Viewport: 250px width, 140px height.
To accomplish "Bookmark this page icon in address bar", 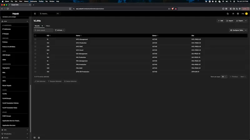I will pyautogui.click(x=70, y=9).
